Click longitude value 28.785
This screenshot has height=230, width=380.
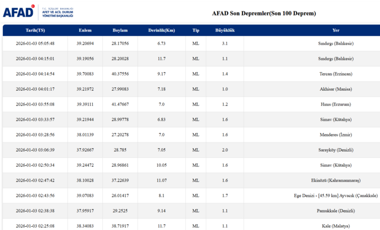pos(120,150)
